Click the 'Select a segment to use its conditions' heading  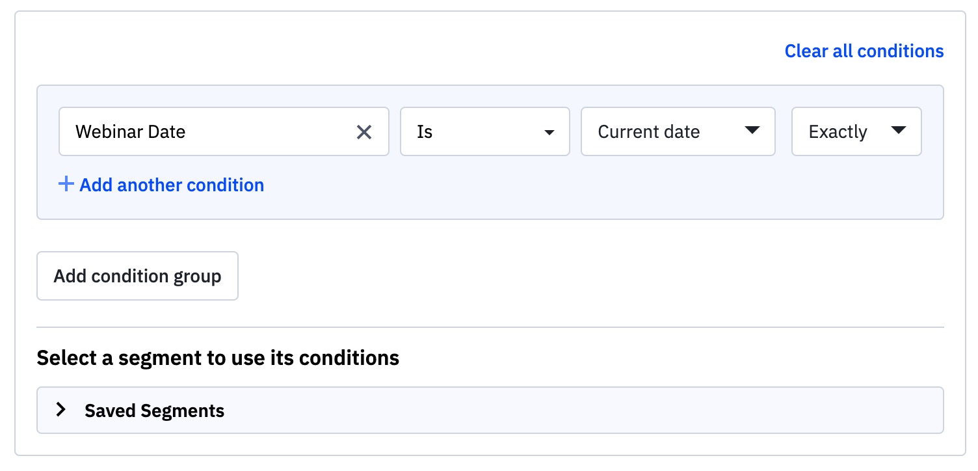point(218,358)
